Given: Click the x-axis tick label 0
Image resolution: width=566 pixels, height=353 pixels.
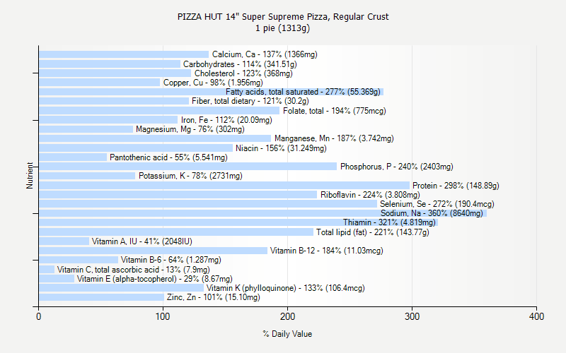Looking at the screenshot, I should click(x=39, y=316).
